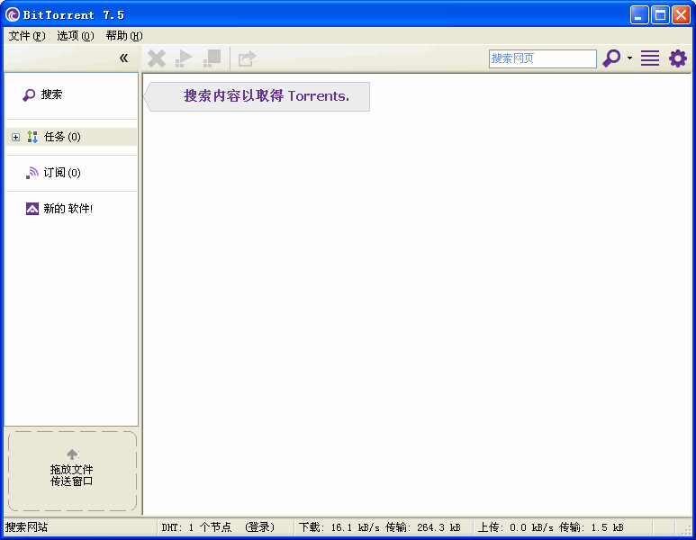The height and width of the screenshot is (540, 696).
Task: Collapse the sidebar with double chevron
Action: click(x=124, y=58)
